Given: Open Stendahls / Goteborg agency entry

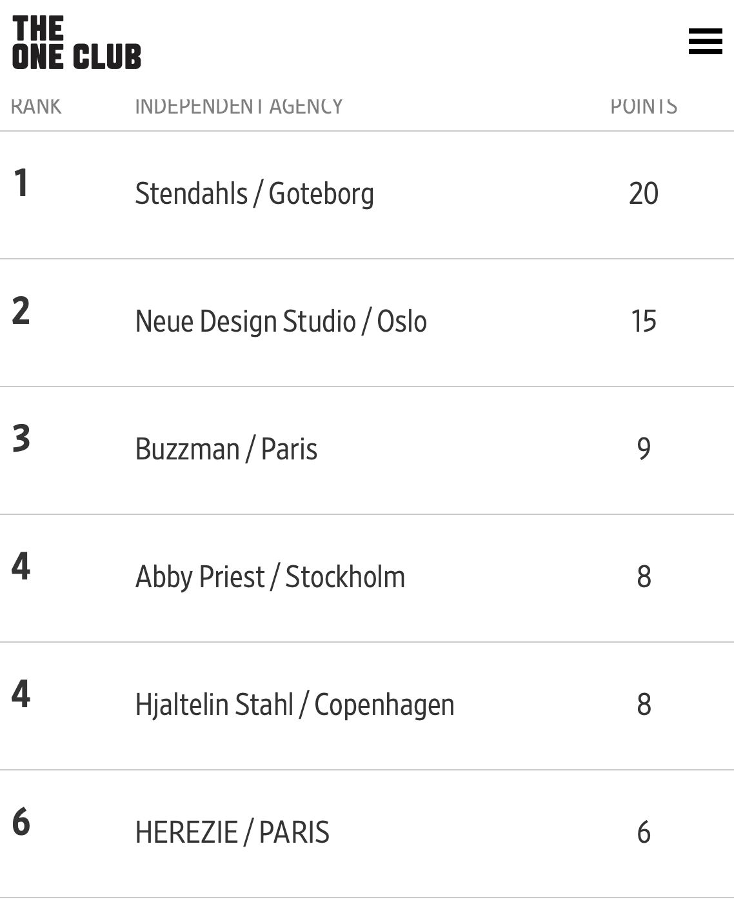Looking at the screenshot, I should (x=254, y=194).
